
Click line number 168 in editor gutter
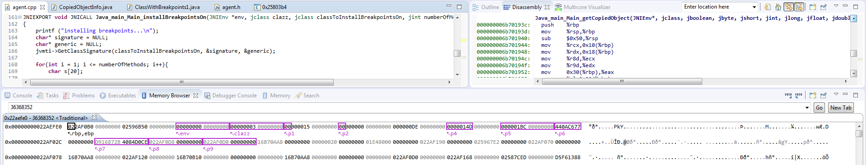coord(13,64)
